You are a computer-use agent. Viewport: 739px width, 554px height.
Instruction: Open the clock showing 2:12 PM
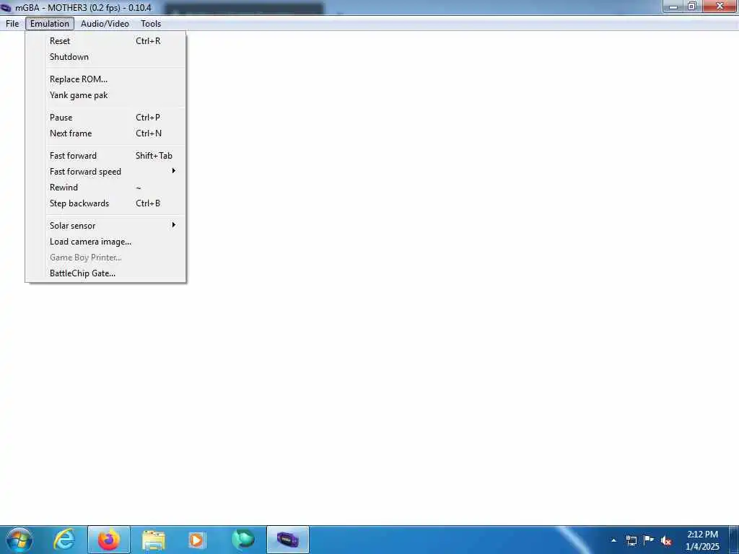point(703,540)
